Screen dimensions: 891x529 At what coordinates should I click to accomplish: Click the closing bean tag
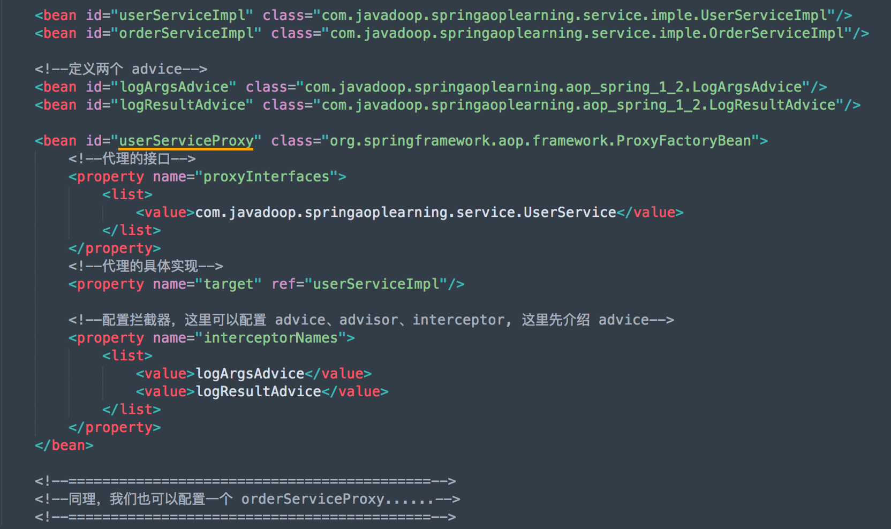click(64, 445)
